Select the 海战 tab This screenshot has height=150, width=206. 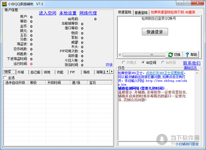[88, 72]
